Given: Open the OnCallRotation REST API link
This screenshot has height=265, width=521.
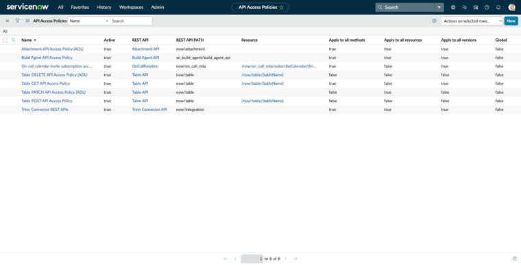Looking at the screenshot, I should coord(145,66).
